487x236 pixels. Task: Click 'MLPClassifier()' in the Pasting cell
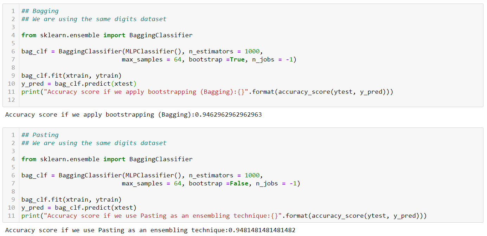tap(154, 175)
